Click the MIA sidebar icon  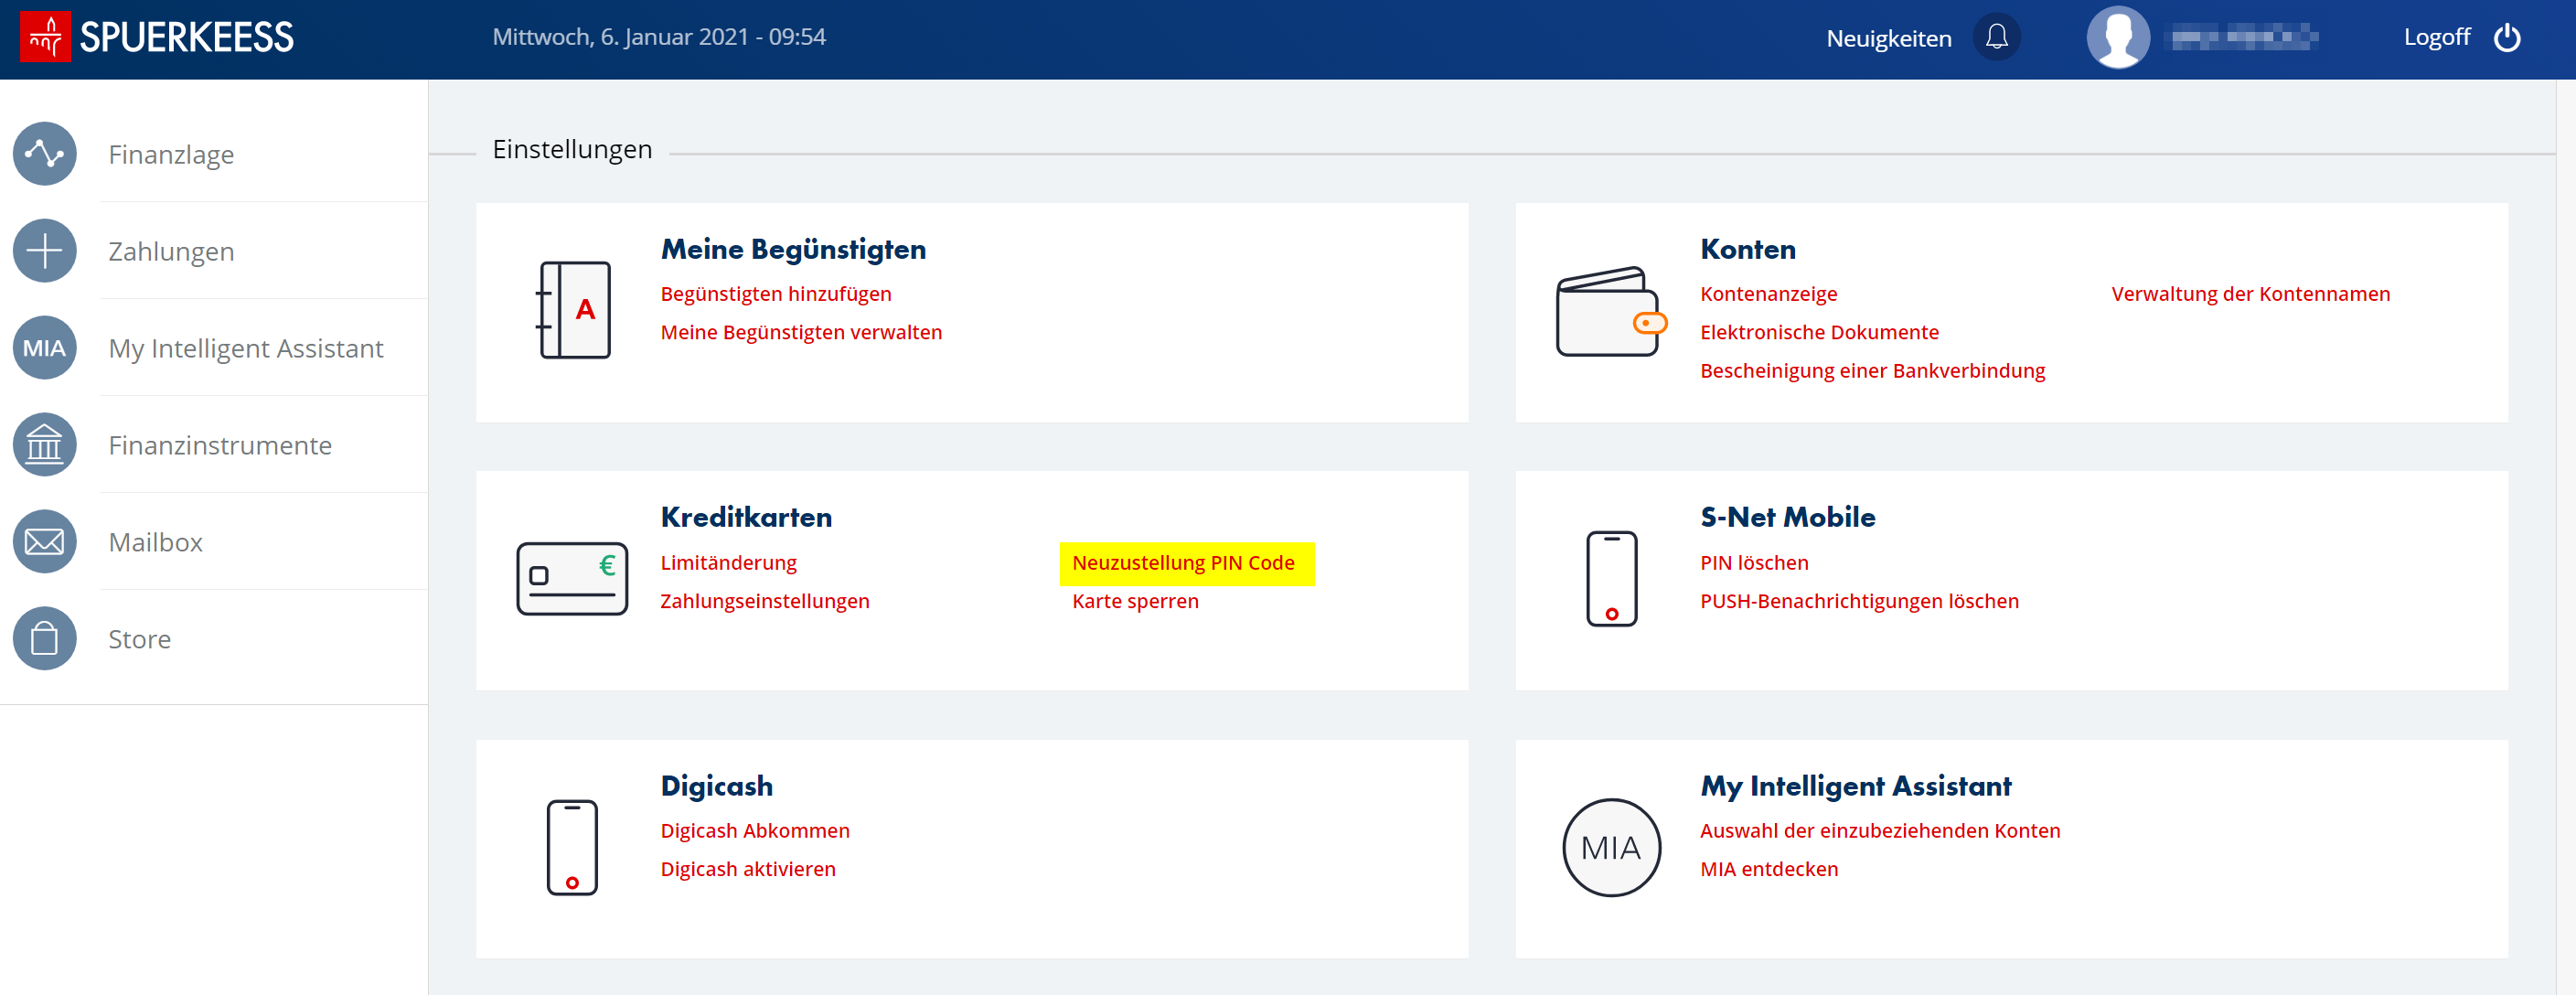click(x=44, y=348)
